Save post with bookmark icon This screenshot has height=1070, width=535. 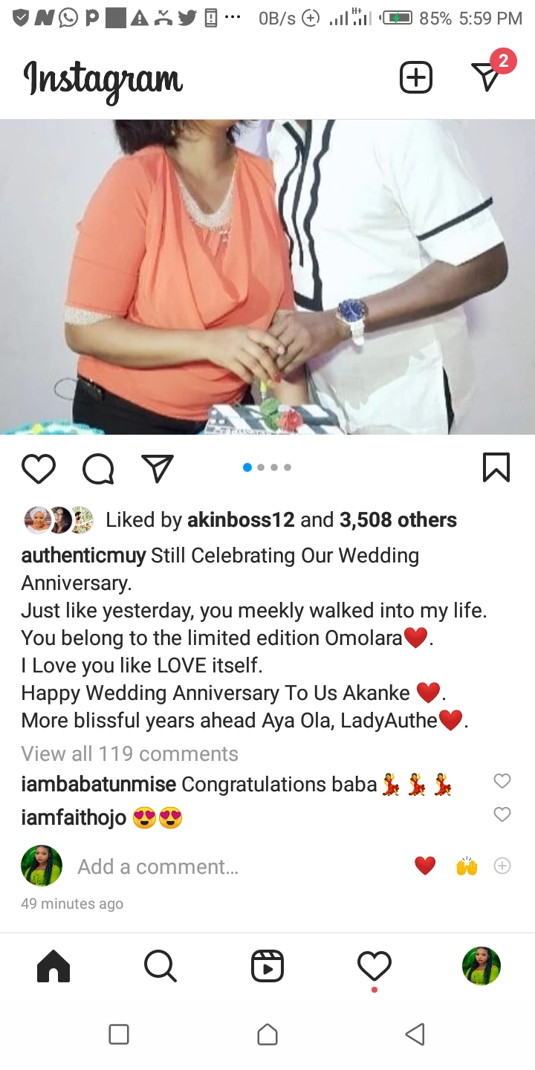pos(496,467)
